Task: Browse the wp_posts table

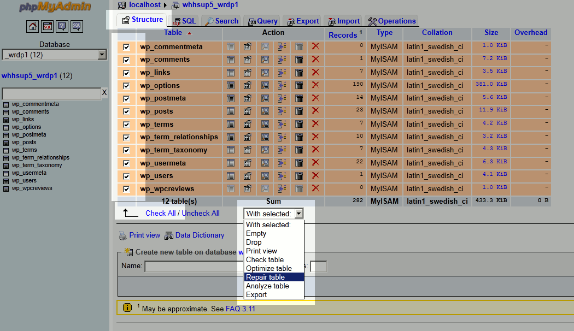Action: tap(230, 111)
